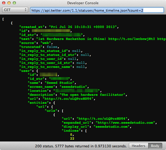Click the "urls" key
The height and width of the screenshot is (150, 166).
click(51, 111)
